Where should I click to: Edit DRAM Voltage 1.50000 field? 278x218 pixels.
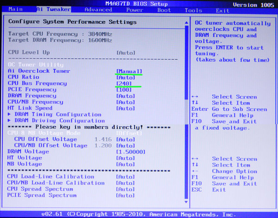tap(131, 152)
